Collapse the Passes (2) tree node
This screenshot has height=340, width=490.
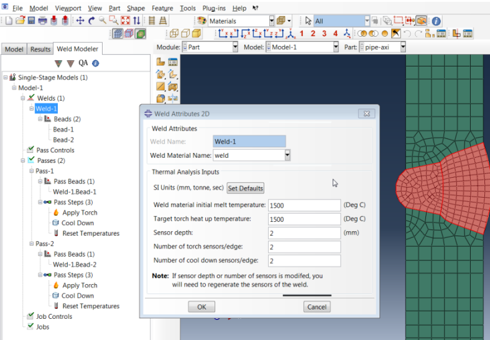pyautogui.click(x=23, y=160)
